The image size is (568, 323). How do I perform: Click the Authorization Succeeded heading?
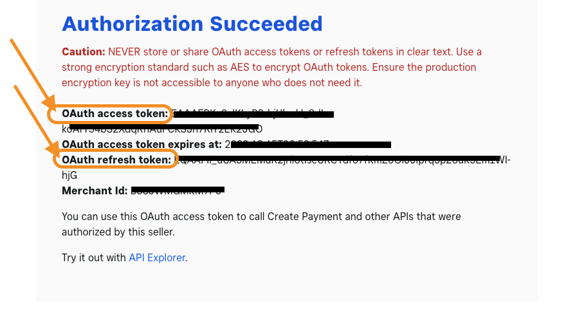click(x=192, y=24)
